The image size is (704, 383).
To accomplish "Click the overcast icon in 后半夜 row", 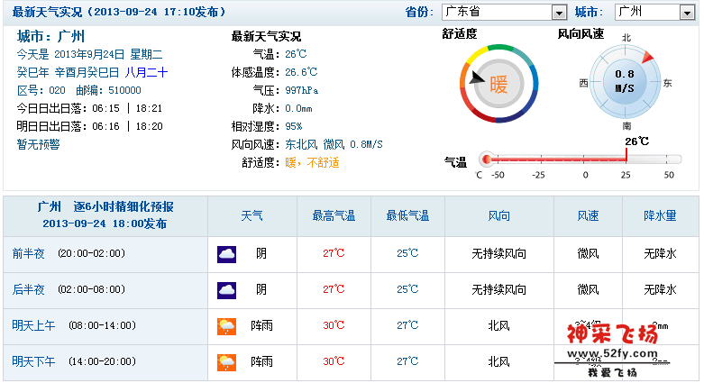I will [227, 290].
